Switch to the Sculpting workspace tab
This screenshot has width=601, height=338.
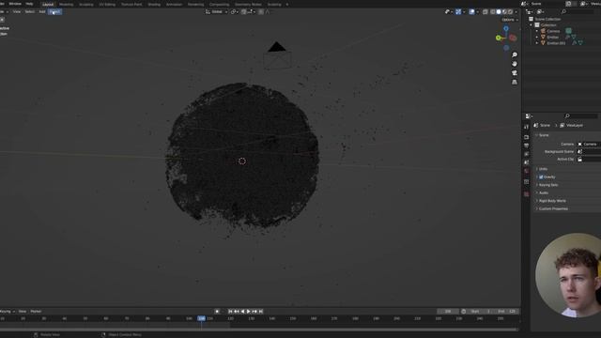point(86,5)
